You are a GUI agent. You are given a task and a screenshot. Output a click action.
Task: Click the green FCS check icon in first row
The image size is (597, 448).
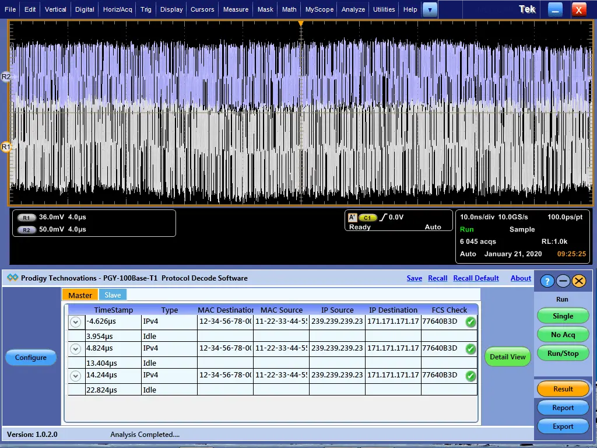(470, 322)
